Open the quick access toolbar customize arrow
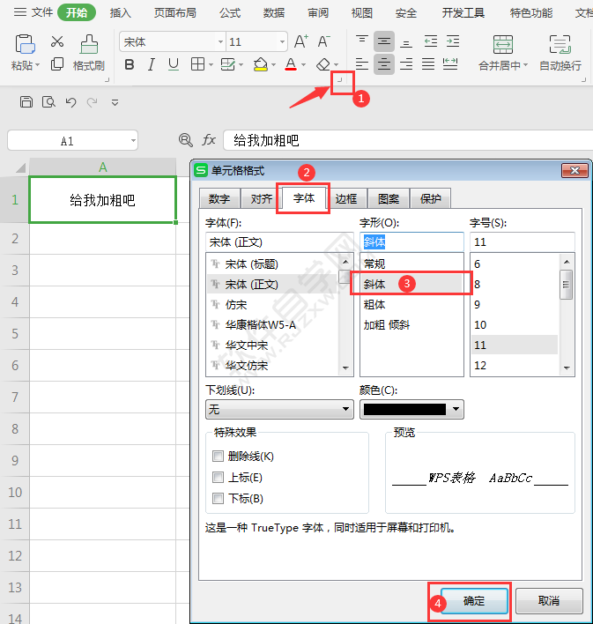The width and height of the screenshot is (593, 624). [115, 102]
